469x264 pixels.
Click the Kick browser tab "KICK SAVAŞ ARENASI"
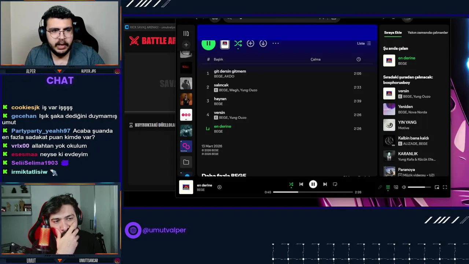149,27
